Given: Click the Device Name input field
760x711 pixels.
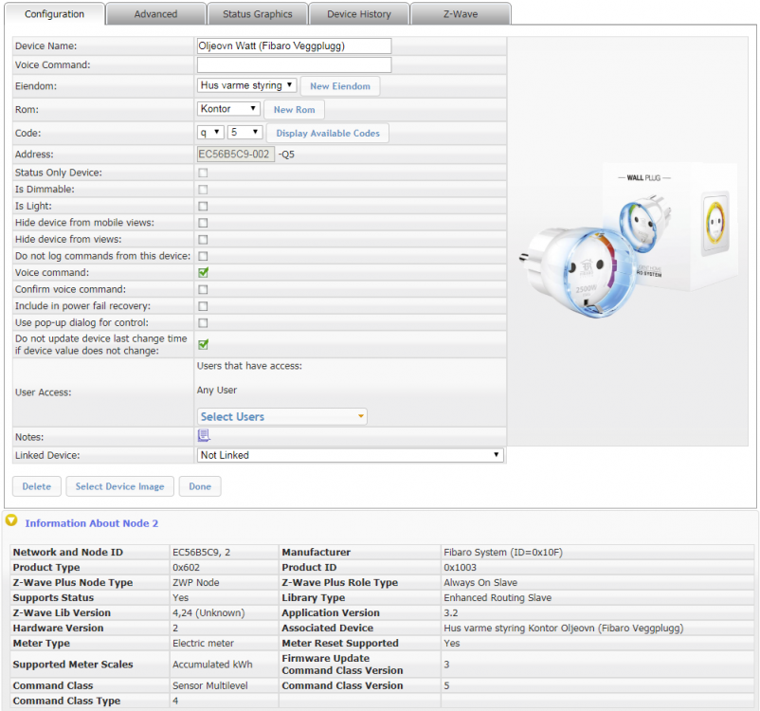Looking at the screenshot, I should [294, 46].
